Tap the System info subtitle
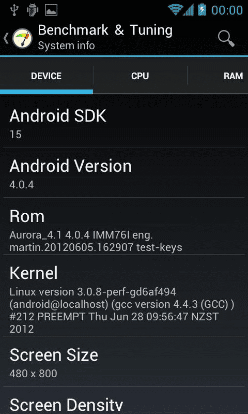This screenshot has width=248, height=414. click(x=66, y=46)
